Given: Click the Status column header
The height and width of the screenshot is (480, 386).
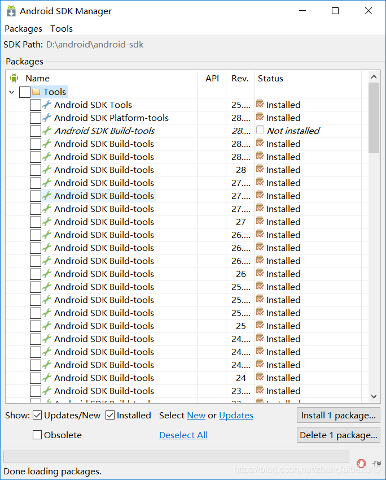Looking at the screenshot, I should 270,79.
